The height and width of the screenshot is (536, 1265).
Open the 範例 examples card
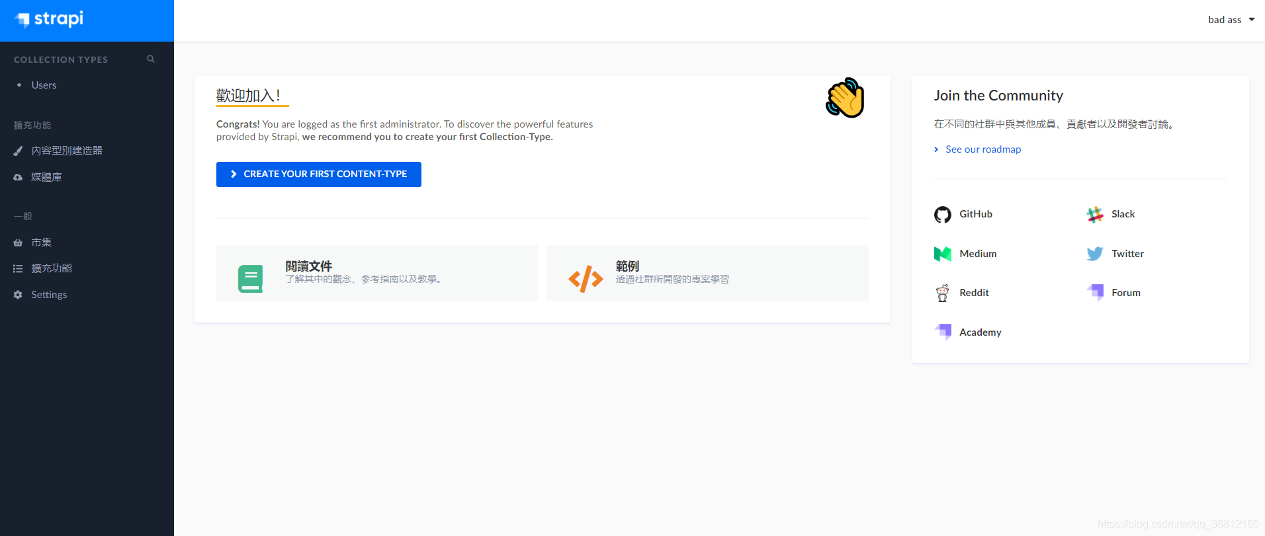[707, 273]
